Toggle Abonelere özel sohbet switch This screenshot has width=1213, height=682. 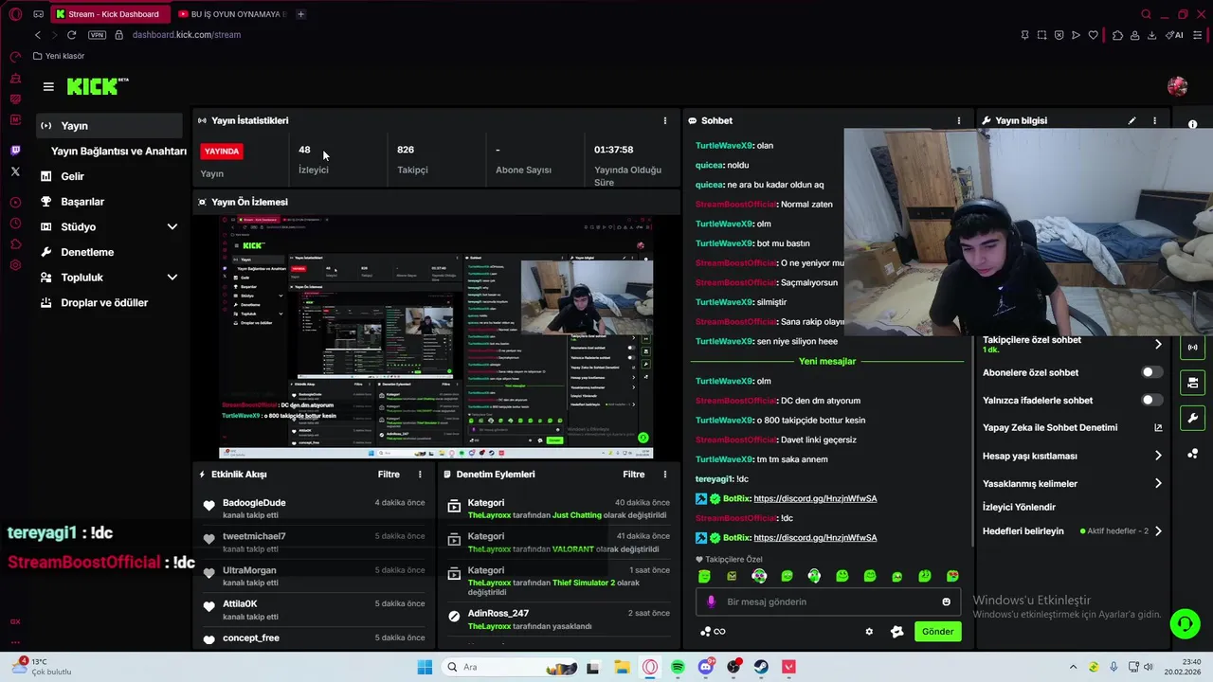pyautogui.click(x=1151, y=372)
